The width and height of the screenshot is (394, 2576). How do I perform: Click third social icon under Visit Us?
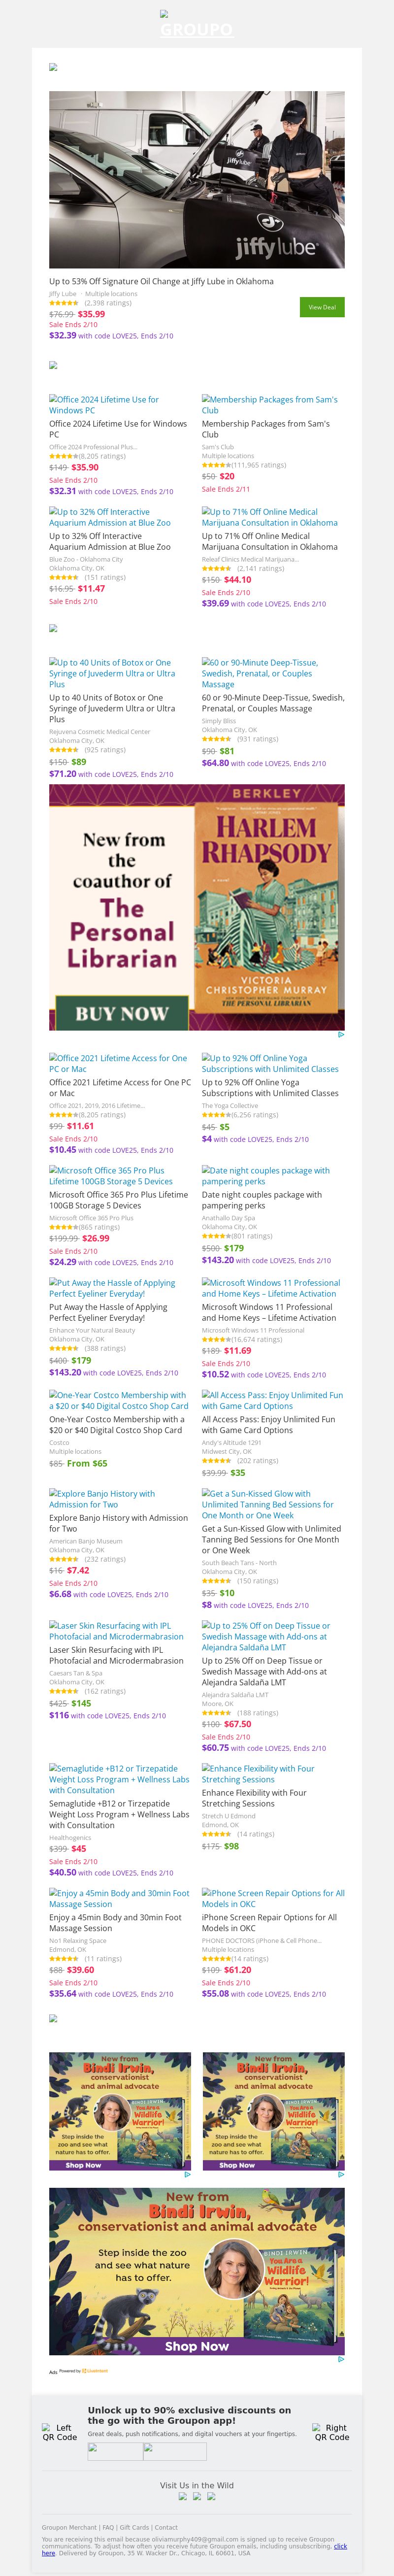tap(211, 2496)
